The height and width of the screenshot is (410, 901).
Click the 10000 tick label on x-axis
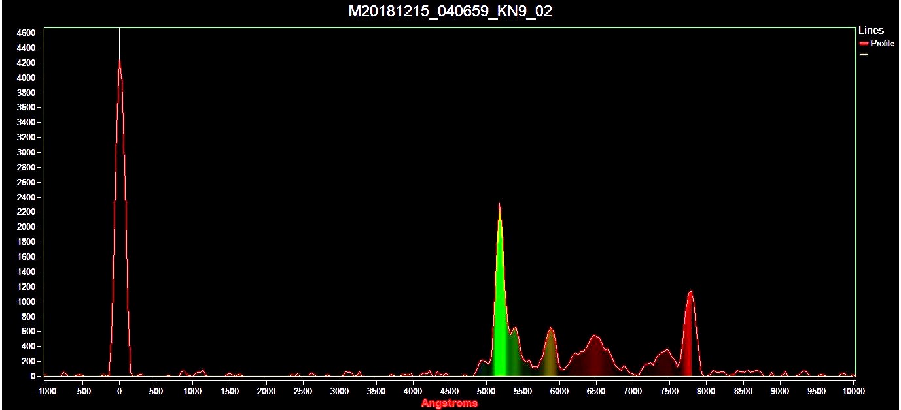(x=853, y=391)
